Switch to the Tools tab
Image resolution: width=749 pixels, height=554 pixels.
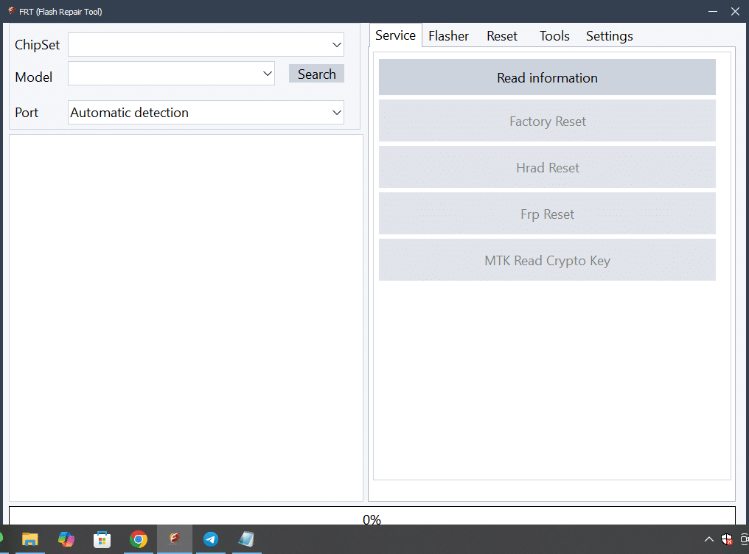click(554, 35)
